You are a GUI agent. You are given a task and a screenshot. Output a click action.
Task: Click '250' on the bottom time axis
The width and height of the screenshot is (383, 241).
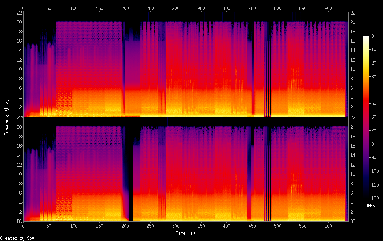pyautogui.click(x=150, y=226)
